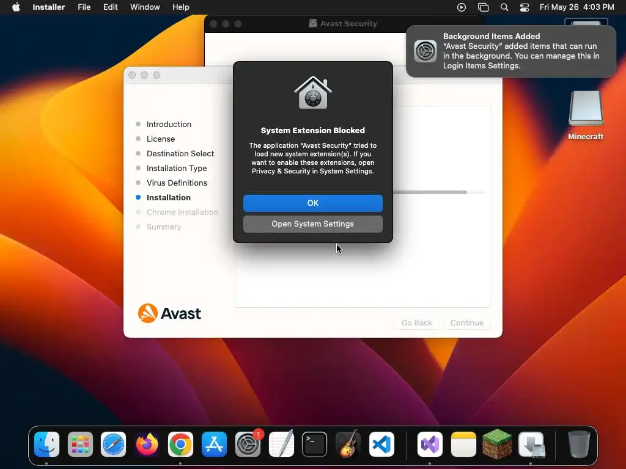Click OK in System Extension Blocked dialog
This screenshot has width=626, height=469.
(x=312, y=203)
